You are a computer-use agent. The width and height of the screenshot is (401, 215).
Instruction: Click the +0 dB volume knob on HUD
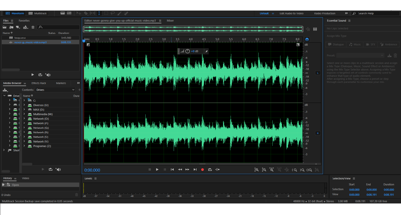(x=187, y=51)
